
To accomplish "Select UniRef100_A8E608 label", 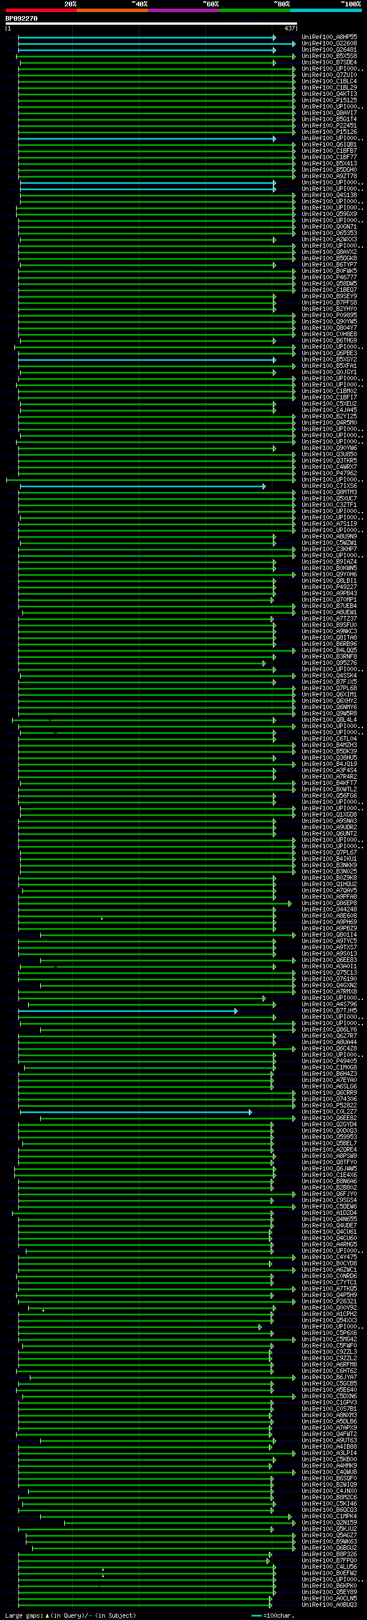I will (329, 915).
